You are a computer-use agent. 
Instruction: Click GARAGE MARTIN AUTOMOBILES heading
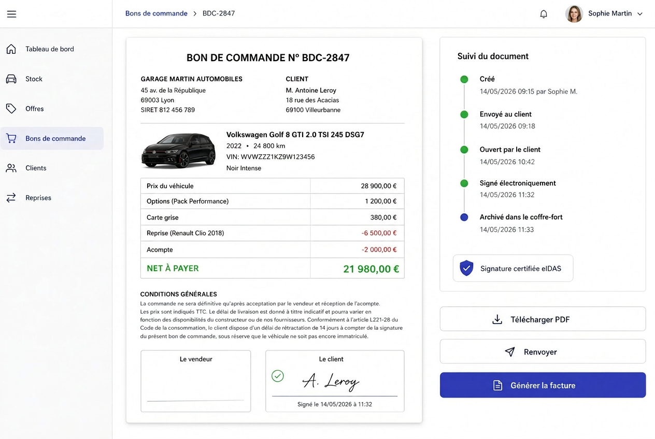192,79
